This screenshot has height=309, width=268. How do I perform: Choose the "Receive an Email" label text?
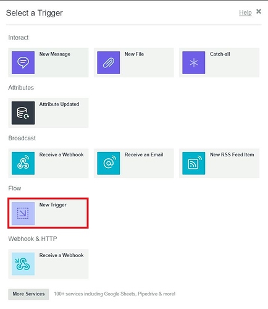click(144, 154)
